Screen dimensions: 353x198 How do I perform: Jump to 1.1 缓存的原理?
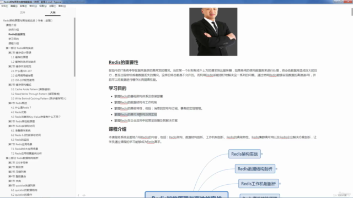pyautogui.click(x=20, y=57)
